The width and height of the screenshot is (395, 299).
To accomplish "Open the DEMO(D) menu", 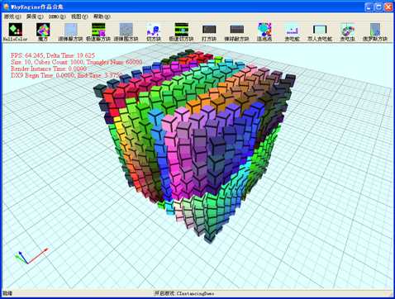I will coord(57,17).
